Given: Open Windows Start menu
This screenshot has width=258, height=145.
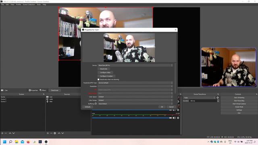Looking at the screenshot, I should point(4,142).
